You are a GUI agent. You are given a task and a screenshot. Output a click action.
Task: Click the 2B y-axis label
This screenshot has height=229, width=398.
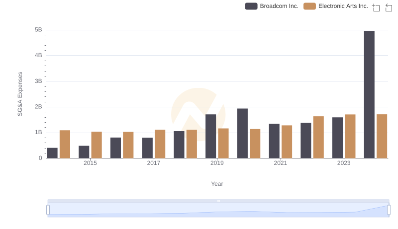pyautogui.click(x=38, y=107)
